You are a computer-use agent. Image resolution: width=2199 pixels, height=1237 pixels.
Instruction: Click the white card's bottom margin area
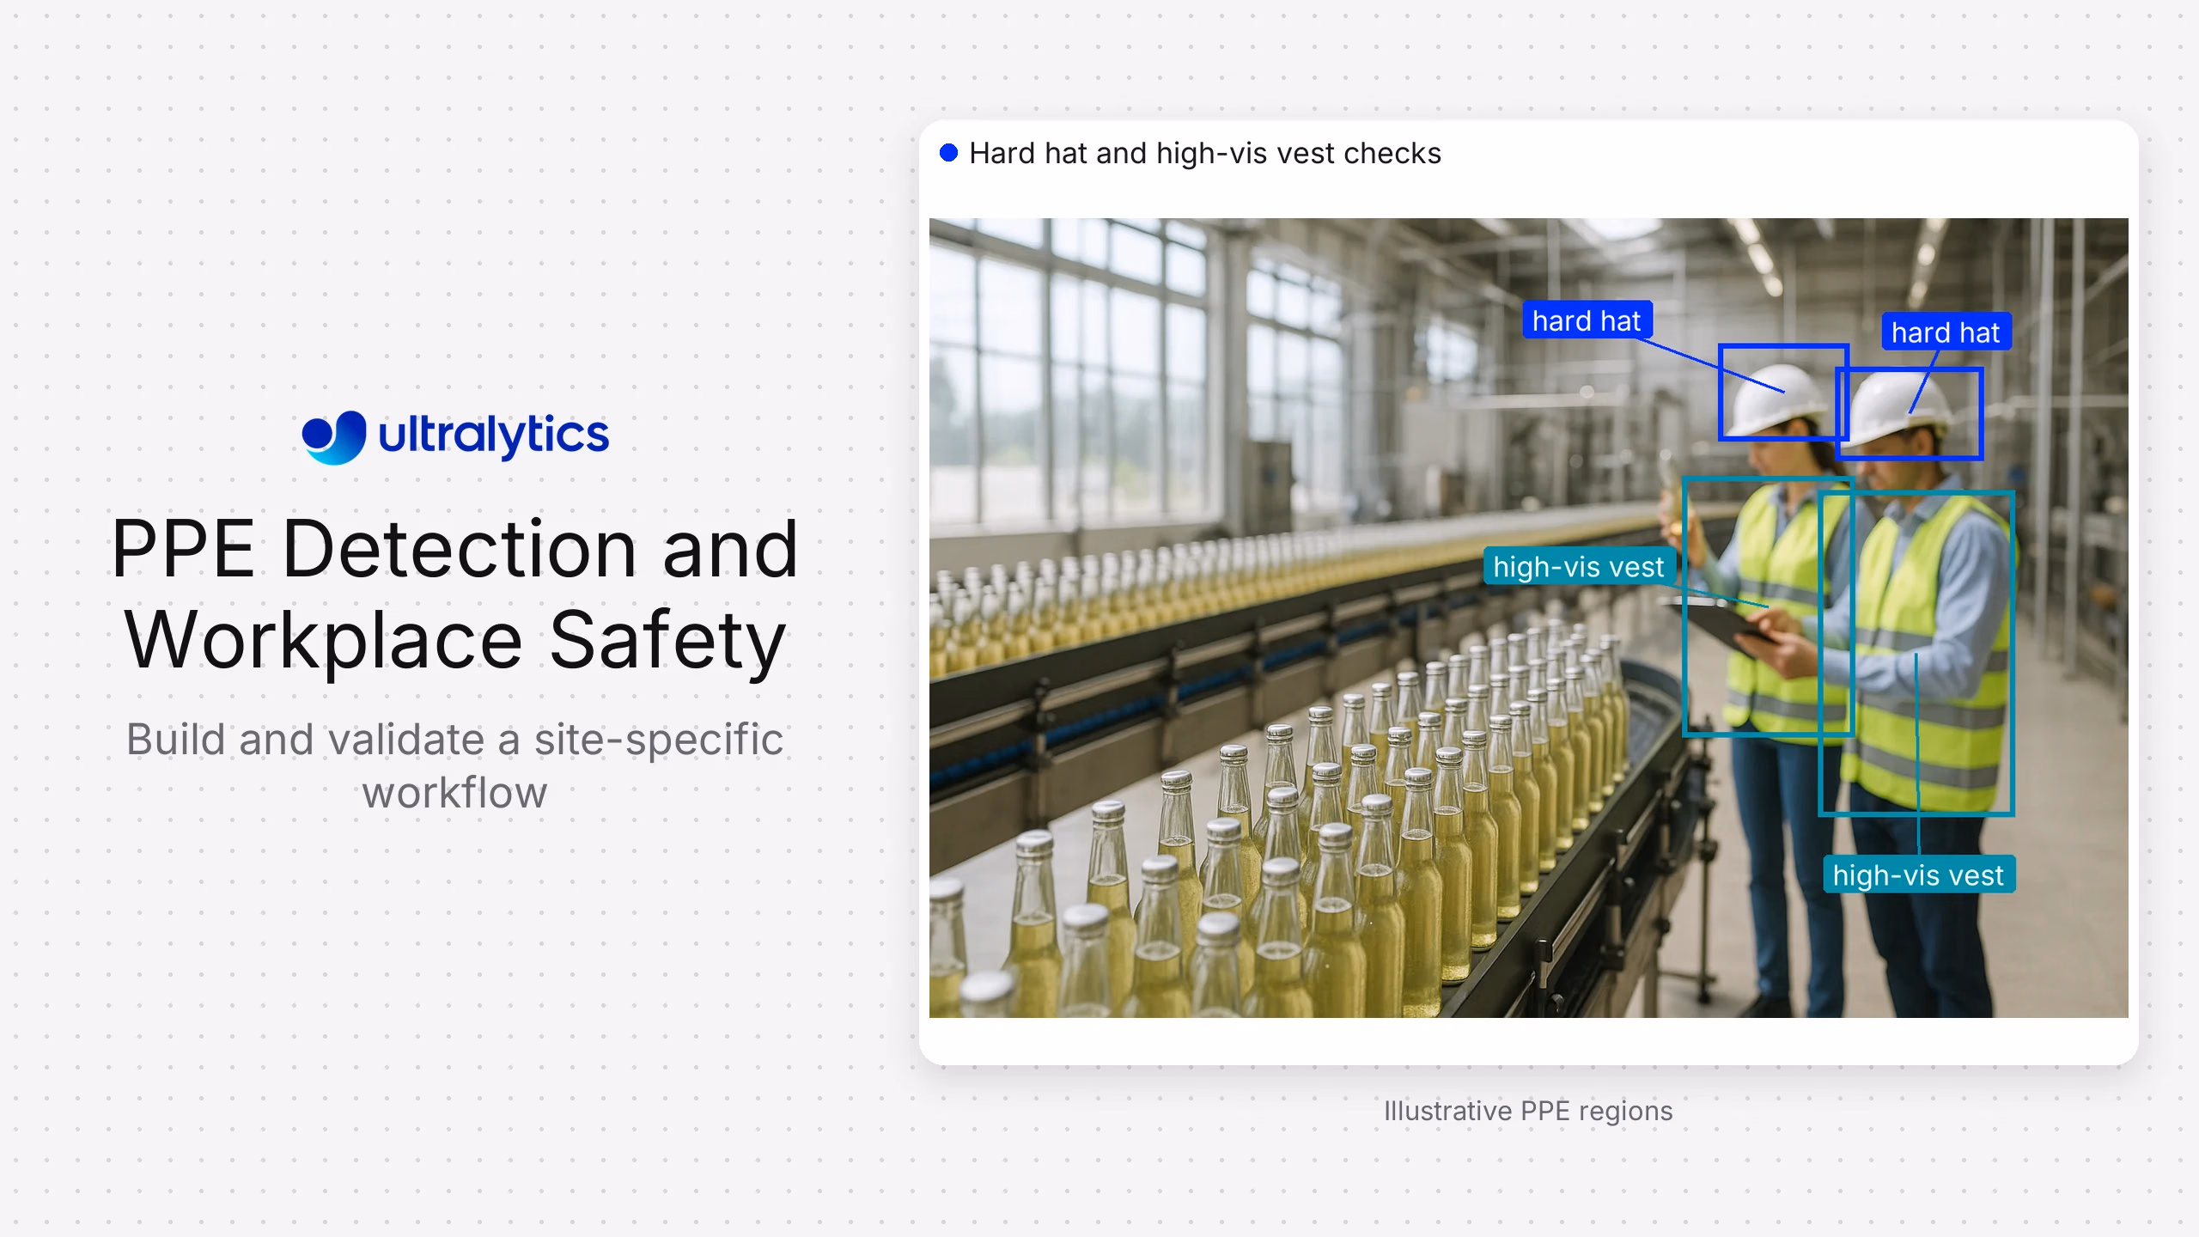[x=1528, y=1041]
